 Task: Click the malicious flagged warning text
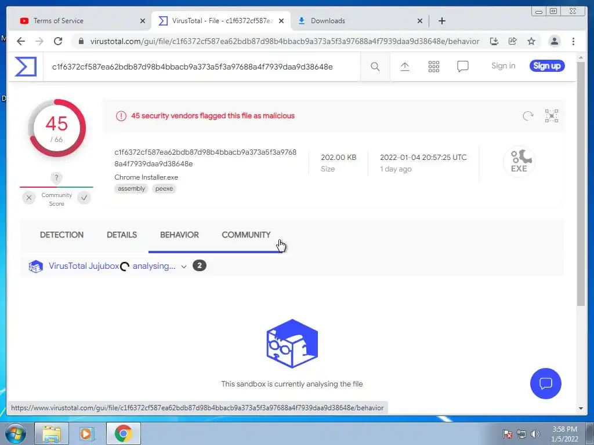click(x=213, y=116)
